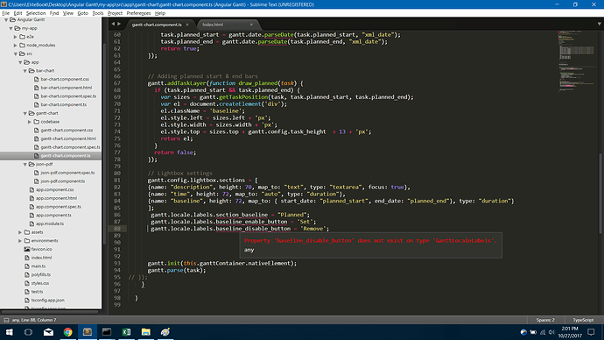The width and height of the screenshot is (604, 340).
Task: Open tsconfig.app.json file
Action: 48,300
